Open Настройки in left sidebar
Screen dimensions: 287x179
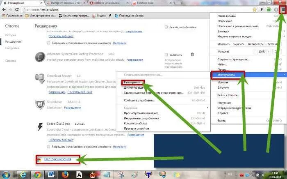coord(12,48)
